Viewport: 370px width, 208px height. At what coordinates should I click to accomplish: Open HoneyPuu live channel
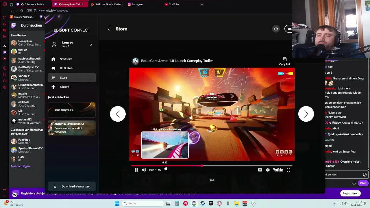(27, 43)
